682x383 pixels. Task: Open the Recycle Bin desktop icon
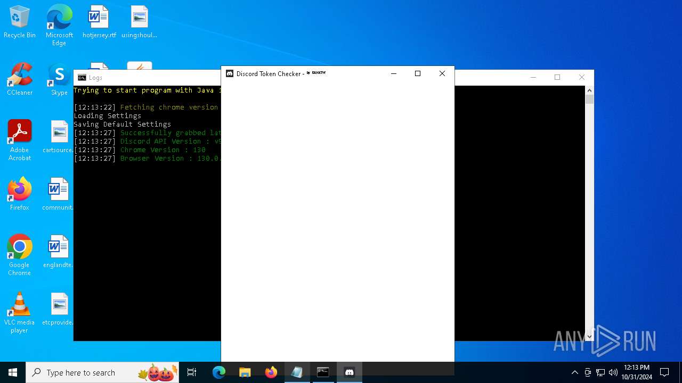(x=20, y=22)
